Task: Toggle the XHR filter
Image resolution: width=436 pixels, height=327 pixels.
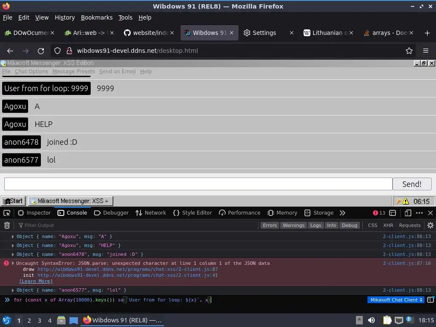Action: point(388,225)
